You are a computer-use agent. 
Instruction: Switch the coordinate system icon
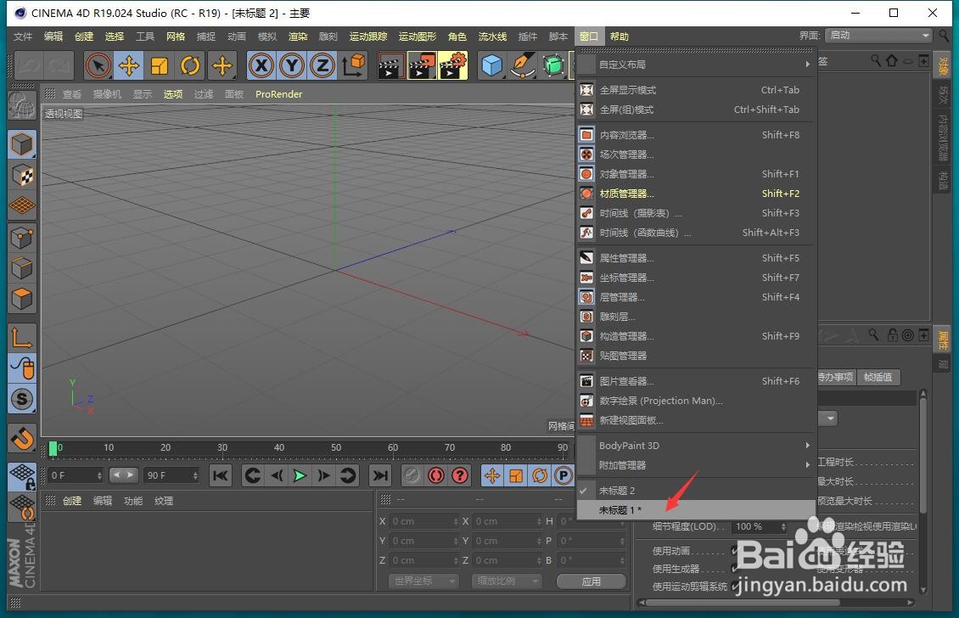click(354, 65)
